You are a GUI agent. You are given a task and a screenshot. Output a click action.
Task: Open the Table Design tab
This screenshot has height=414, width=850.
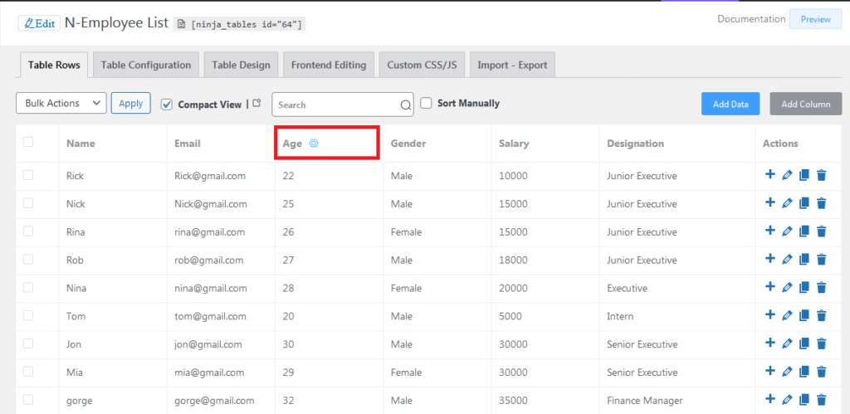tap(241, 65)
